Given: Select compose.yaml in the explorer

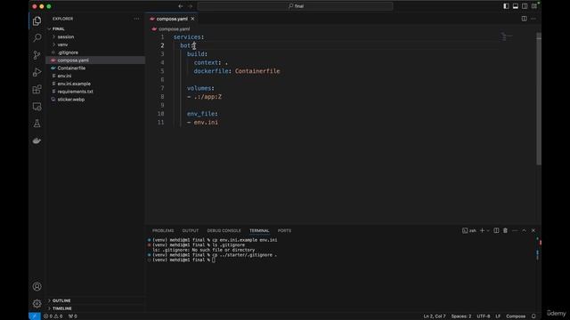Looking at the screenshot, I should pos(73,60).
